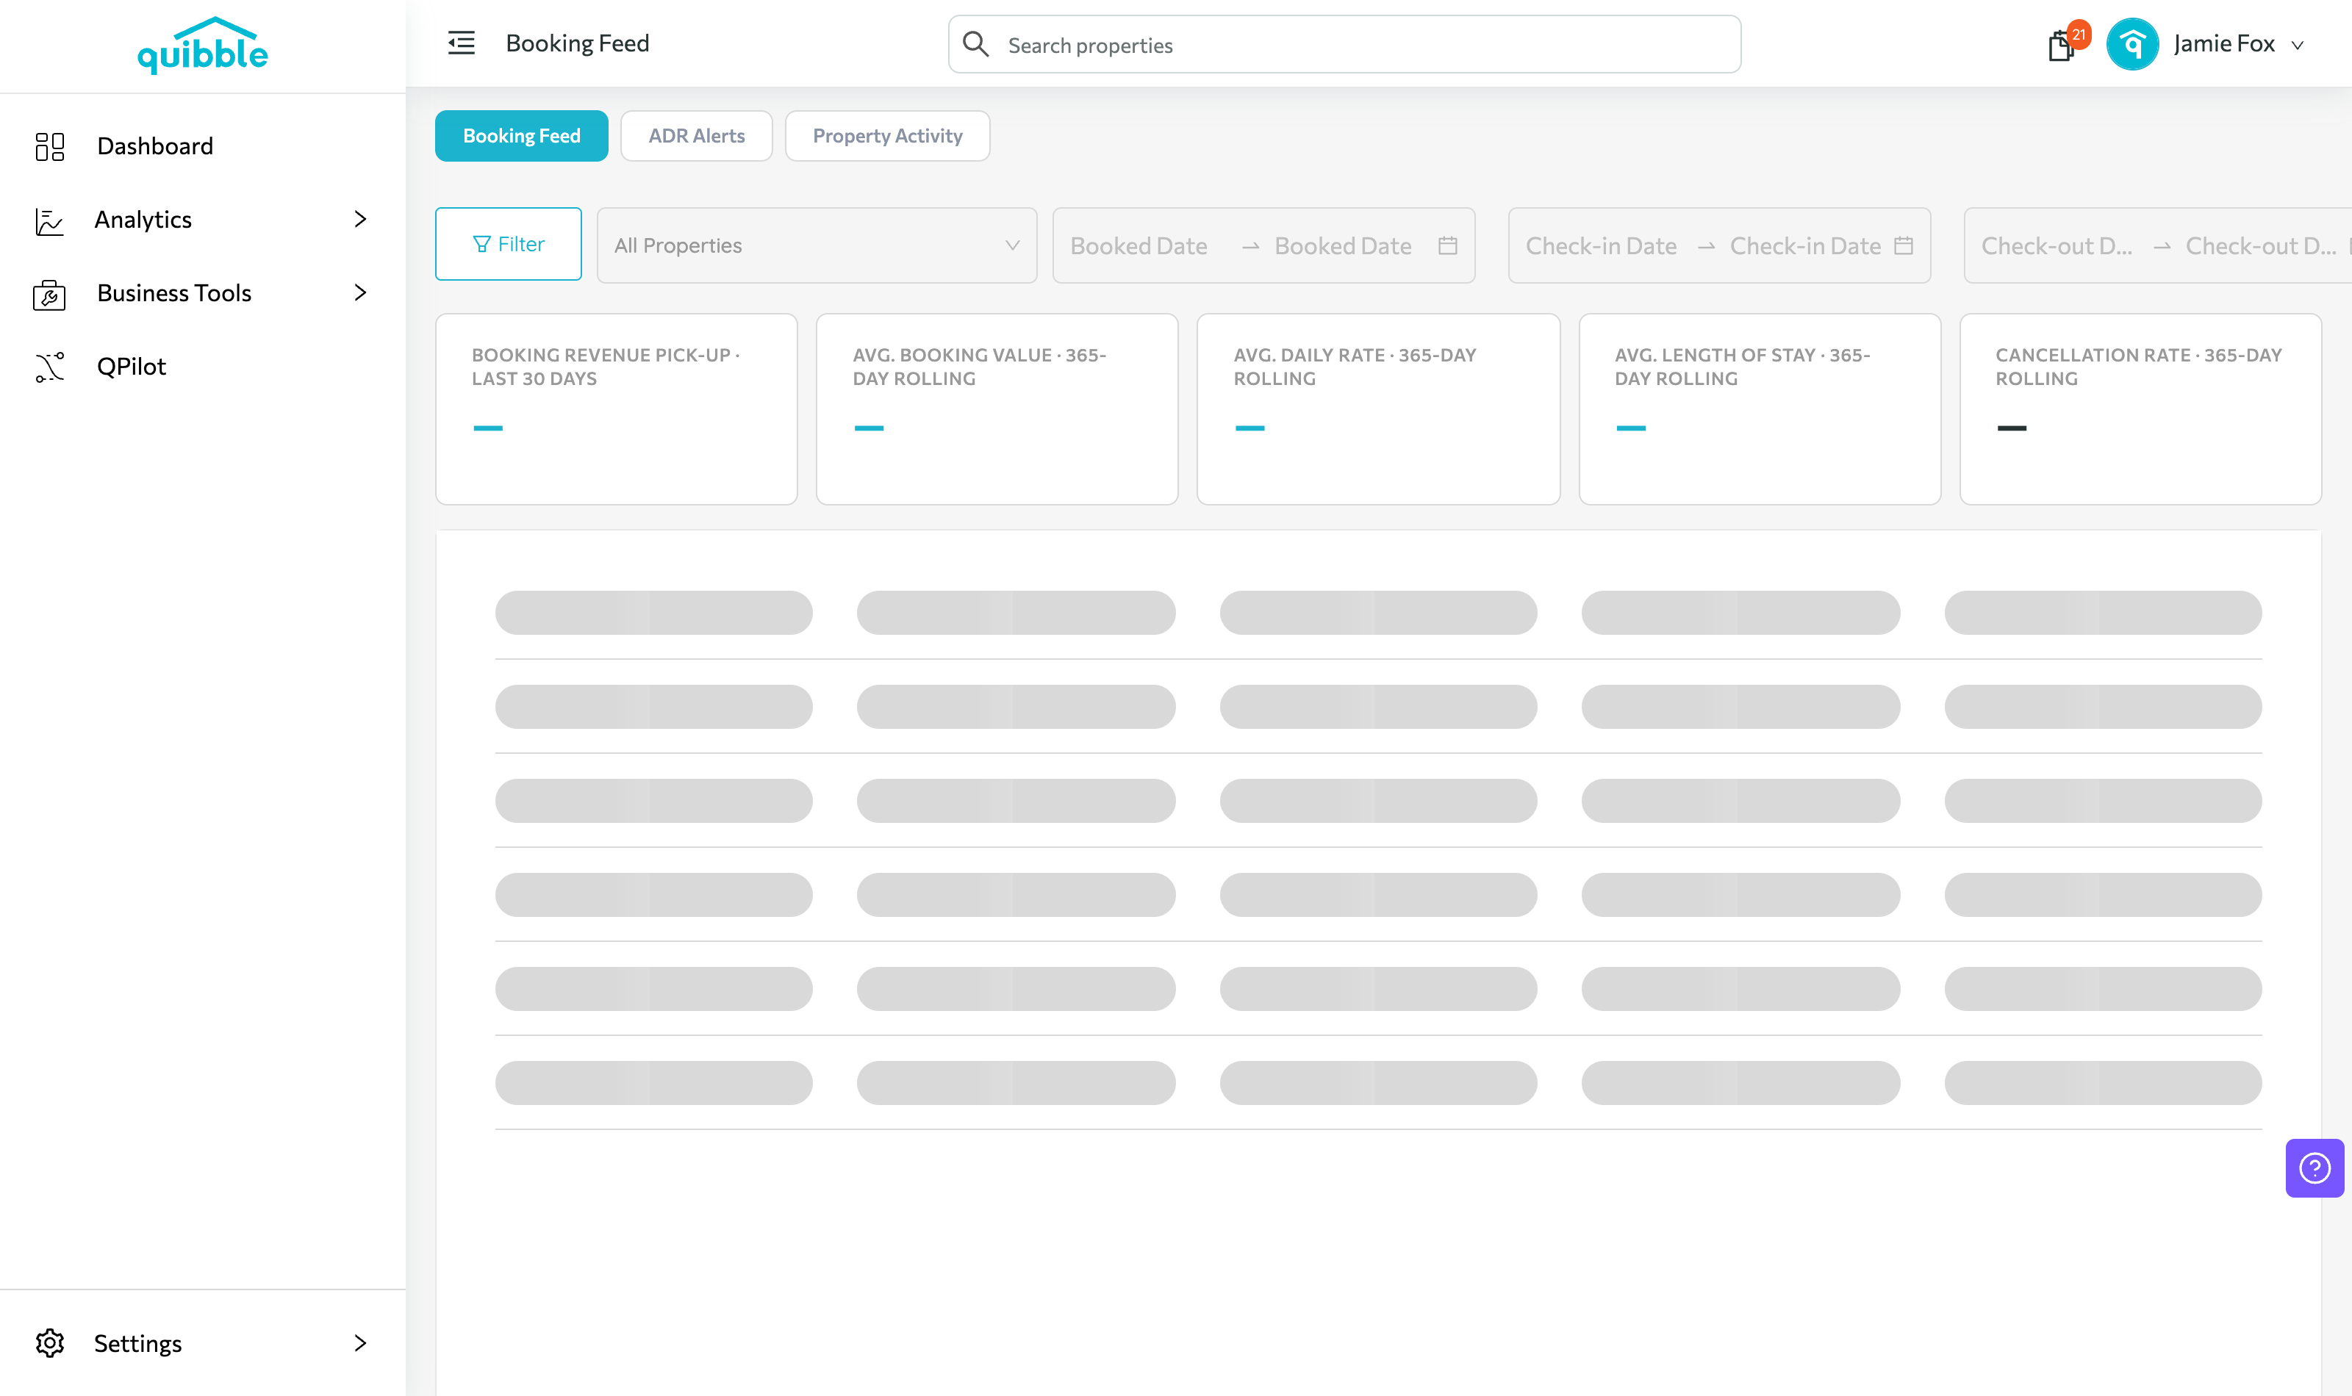The height and width of the screenshot is (1396, 2352).
Task: Click the search magnifier icon
Action: [975, 44]
